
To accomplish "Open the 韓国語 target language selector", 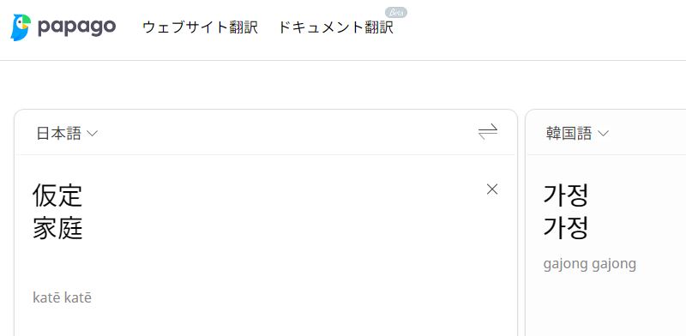I will [577, 134].
